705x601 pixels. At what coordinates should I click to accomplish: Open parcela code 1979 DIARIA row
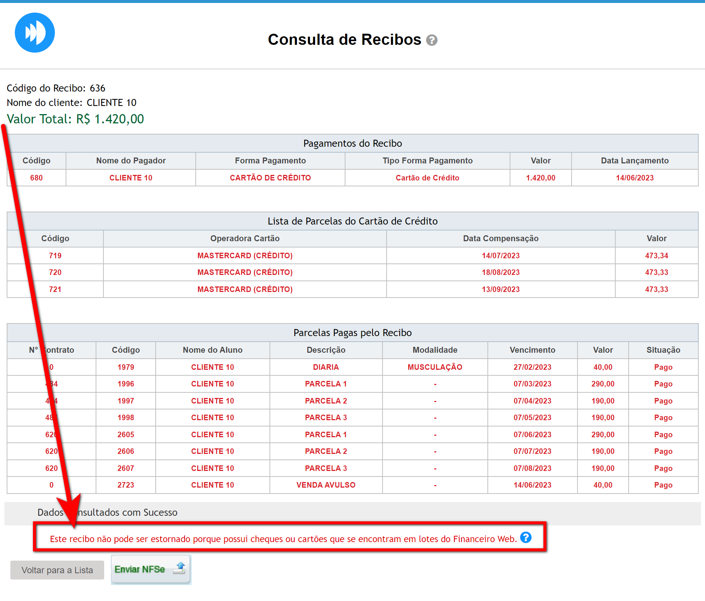pyautogui.click(x=126, y=367)
